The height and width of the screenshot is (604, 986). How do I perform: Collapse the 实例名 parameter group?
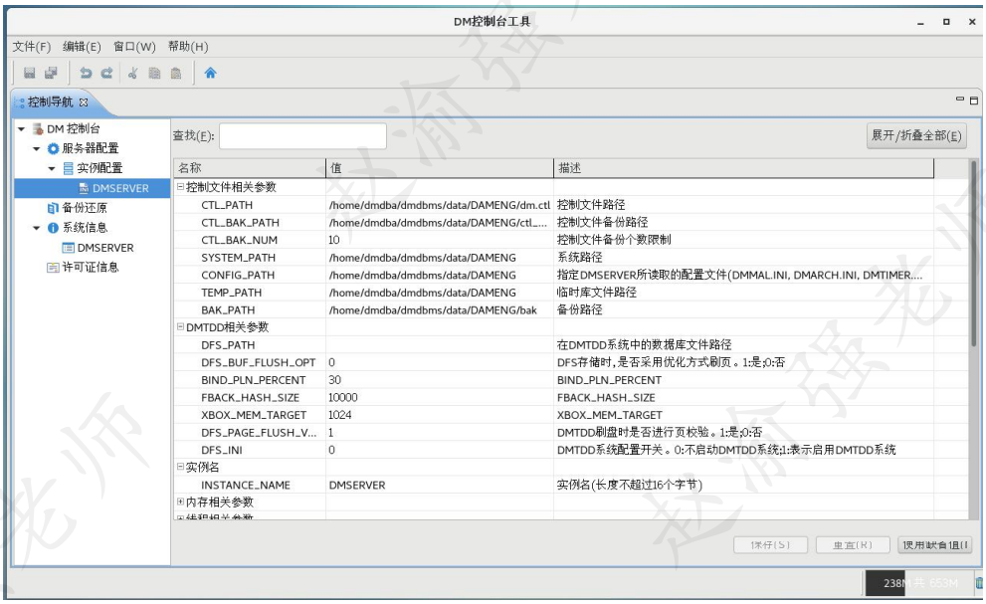point(180,467)
